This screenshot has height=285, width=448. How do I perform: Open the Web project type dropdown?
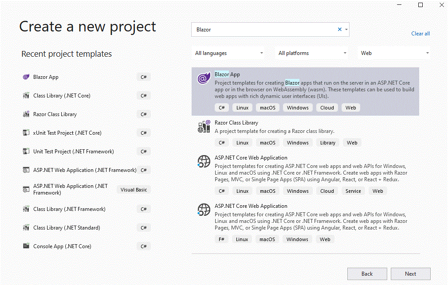tap(394, 53)
